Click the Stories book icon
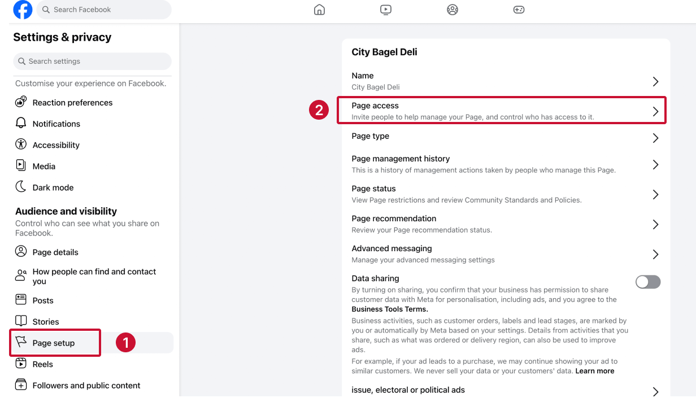Viewport: 696px width, 398px height. point(21,321)
